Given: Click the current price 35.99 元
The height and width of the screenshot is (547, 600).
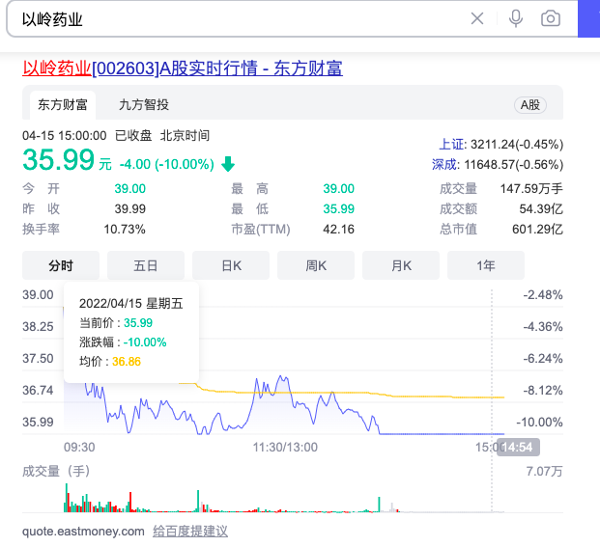Looking at the screenshot, I should coord(67,160).
